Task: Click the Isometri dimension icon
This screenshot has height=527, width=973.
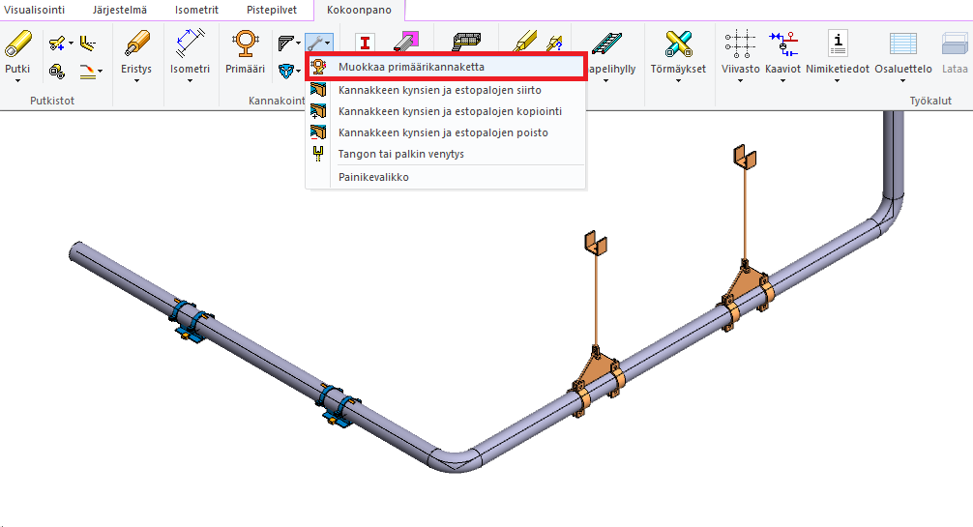Action: (x=190, y=44)
